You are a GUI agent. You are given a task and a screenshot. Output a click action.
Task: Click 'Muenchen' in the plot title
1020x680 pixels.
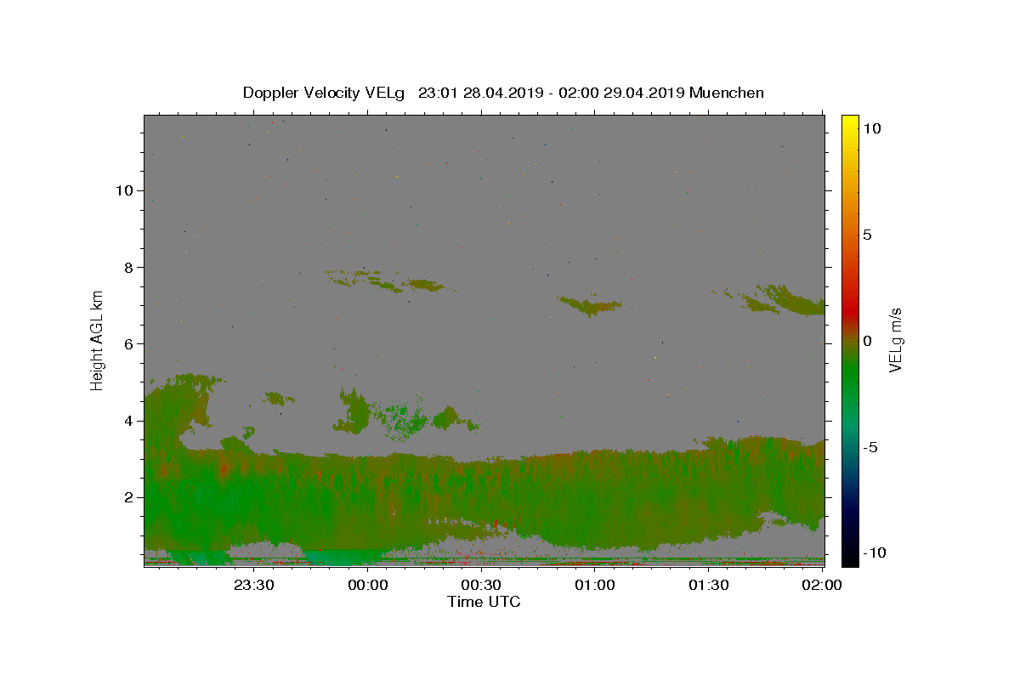pyautogui.click(x=727, y=93)
